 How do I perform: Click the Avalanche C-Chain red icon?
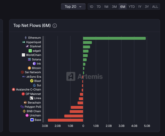[x=14, y=89]
